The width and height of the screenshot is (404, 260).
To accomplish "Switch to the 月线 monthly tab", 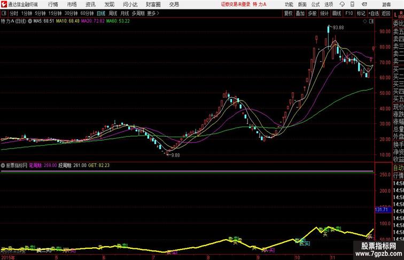I will [x=125, y=13].
